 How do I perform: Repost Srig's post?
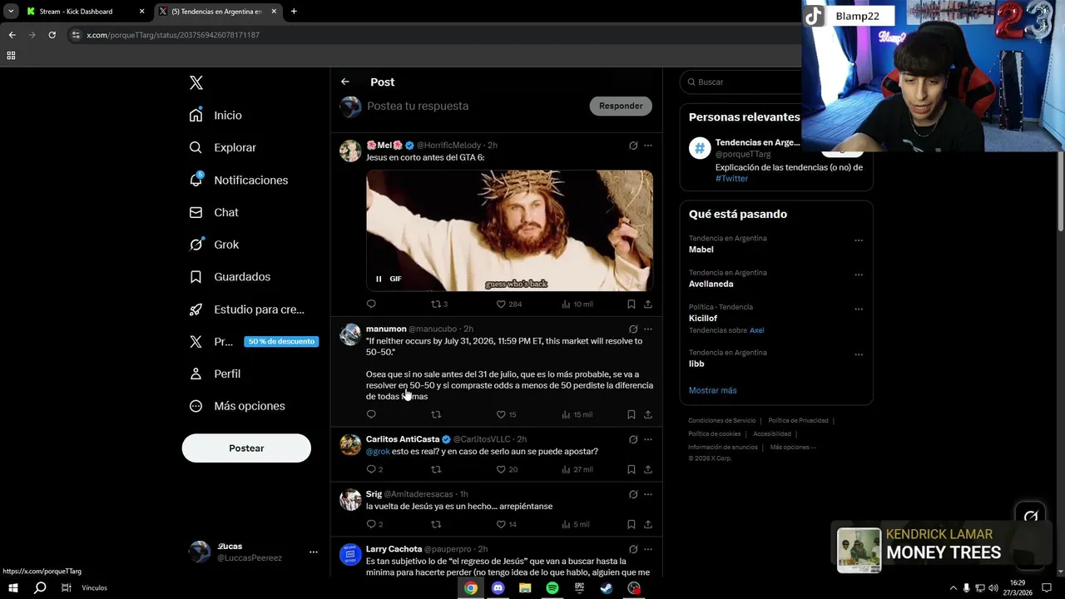tap(436, 524)
